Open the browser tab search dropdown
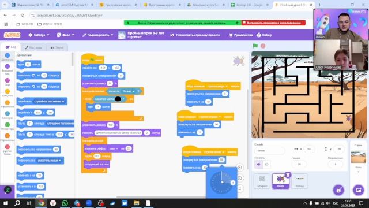The width and height of the screenshot is (369, 208). (x=5, y=5)
